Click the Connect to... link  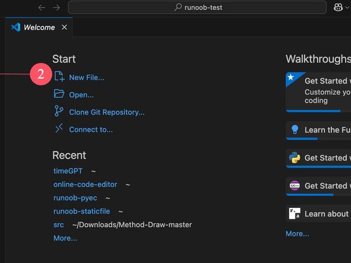[x=91, y=129]
